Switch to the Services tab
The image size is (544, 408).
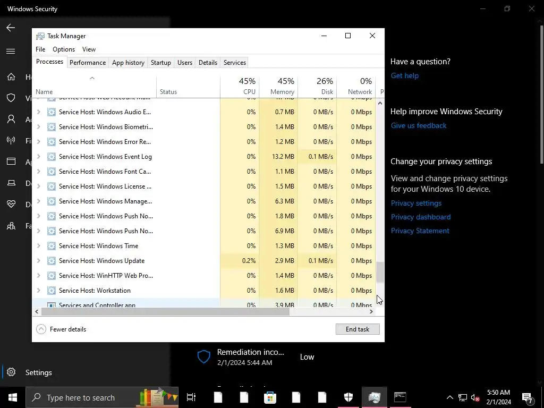[234, 63]
